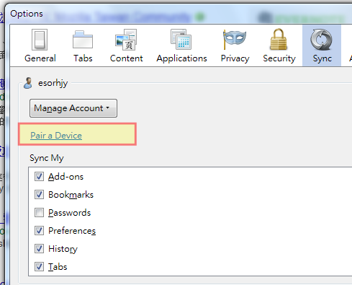
Task: Disable syncing of Bookmarks
Action: 39,194
